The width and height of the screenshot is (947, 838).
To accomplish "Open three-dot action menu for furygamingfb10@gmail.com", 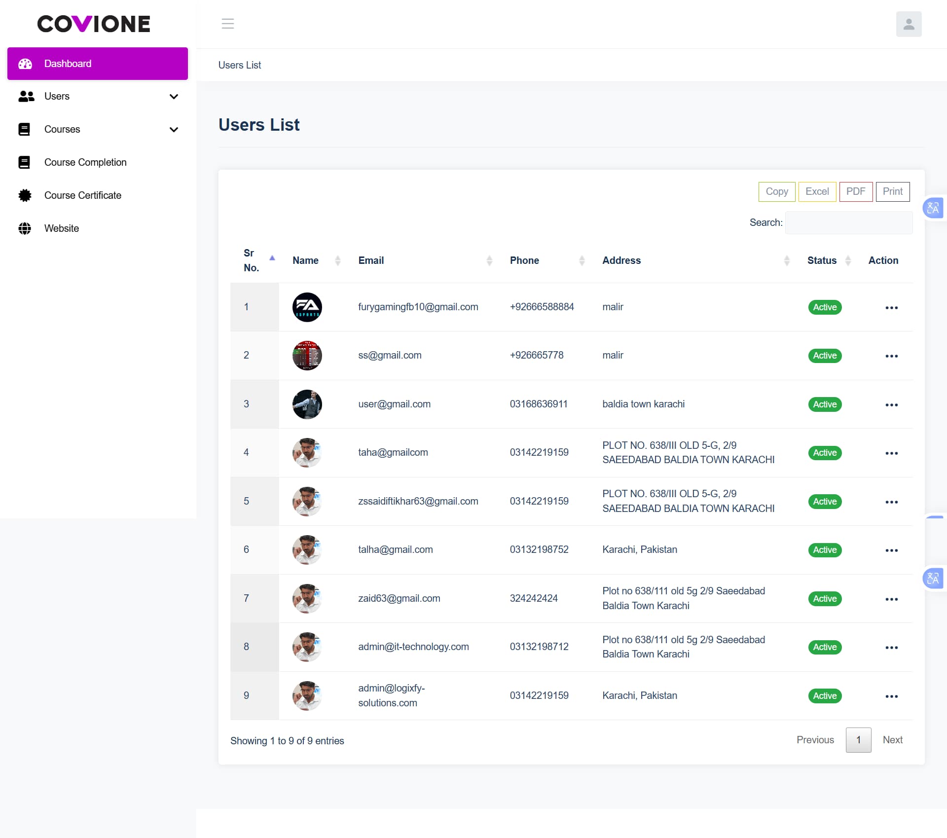I will pos(891,308).
